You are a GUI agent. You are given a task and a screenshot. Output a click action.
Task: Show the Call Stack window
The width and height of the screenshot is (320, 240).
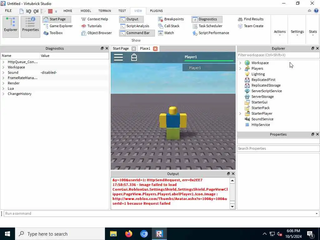(169, 26)
